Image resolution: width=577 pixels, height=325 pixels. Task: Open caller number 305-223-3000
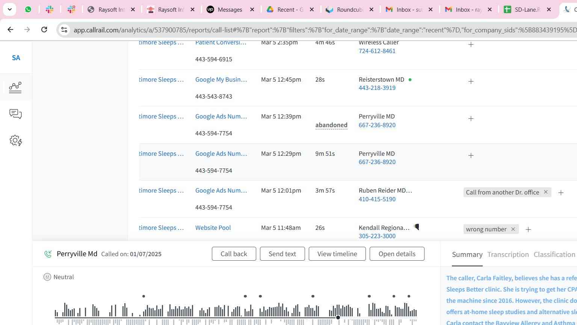[377, 236]
